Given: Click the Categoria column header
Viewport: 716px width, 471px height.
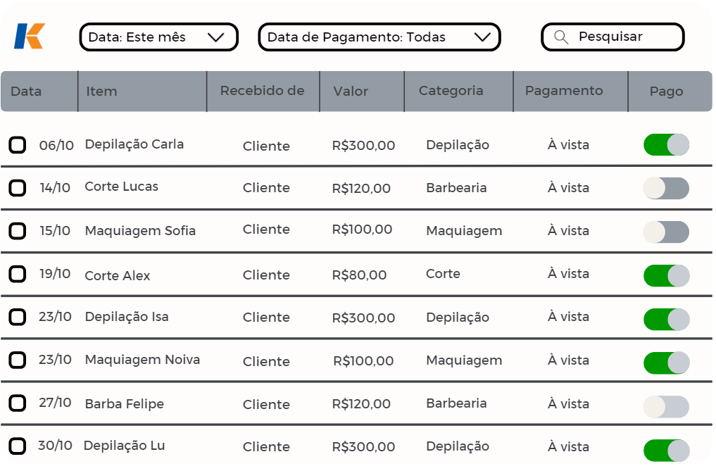Looking at the screenshot, I should pos(451,91).
